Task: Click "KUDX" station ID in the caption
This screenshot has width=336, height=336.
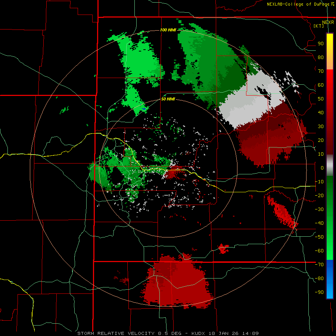Action: point(199,333)
